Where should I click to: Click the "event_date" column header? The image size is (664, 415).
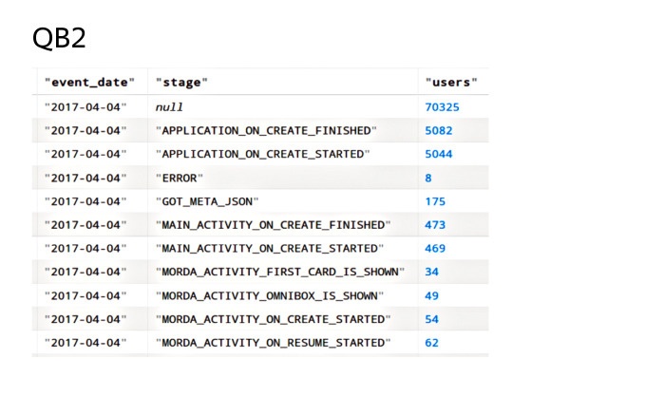pos(90,83)
